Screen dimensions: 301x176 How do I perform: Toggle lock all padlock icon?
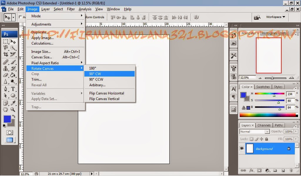[x=266, y=139]
